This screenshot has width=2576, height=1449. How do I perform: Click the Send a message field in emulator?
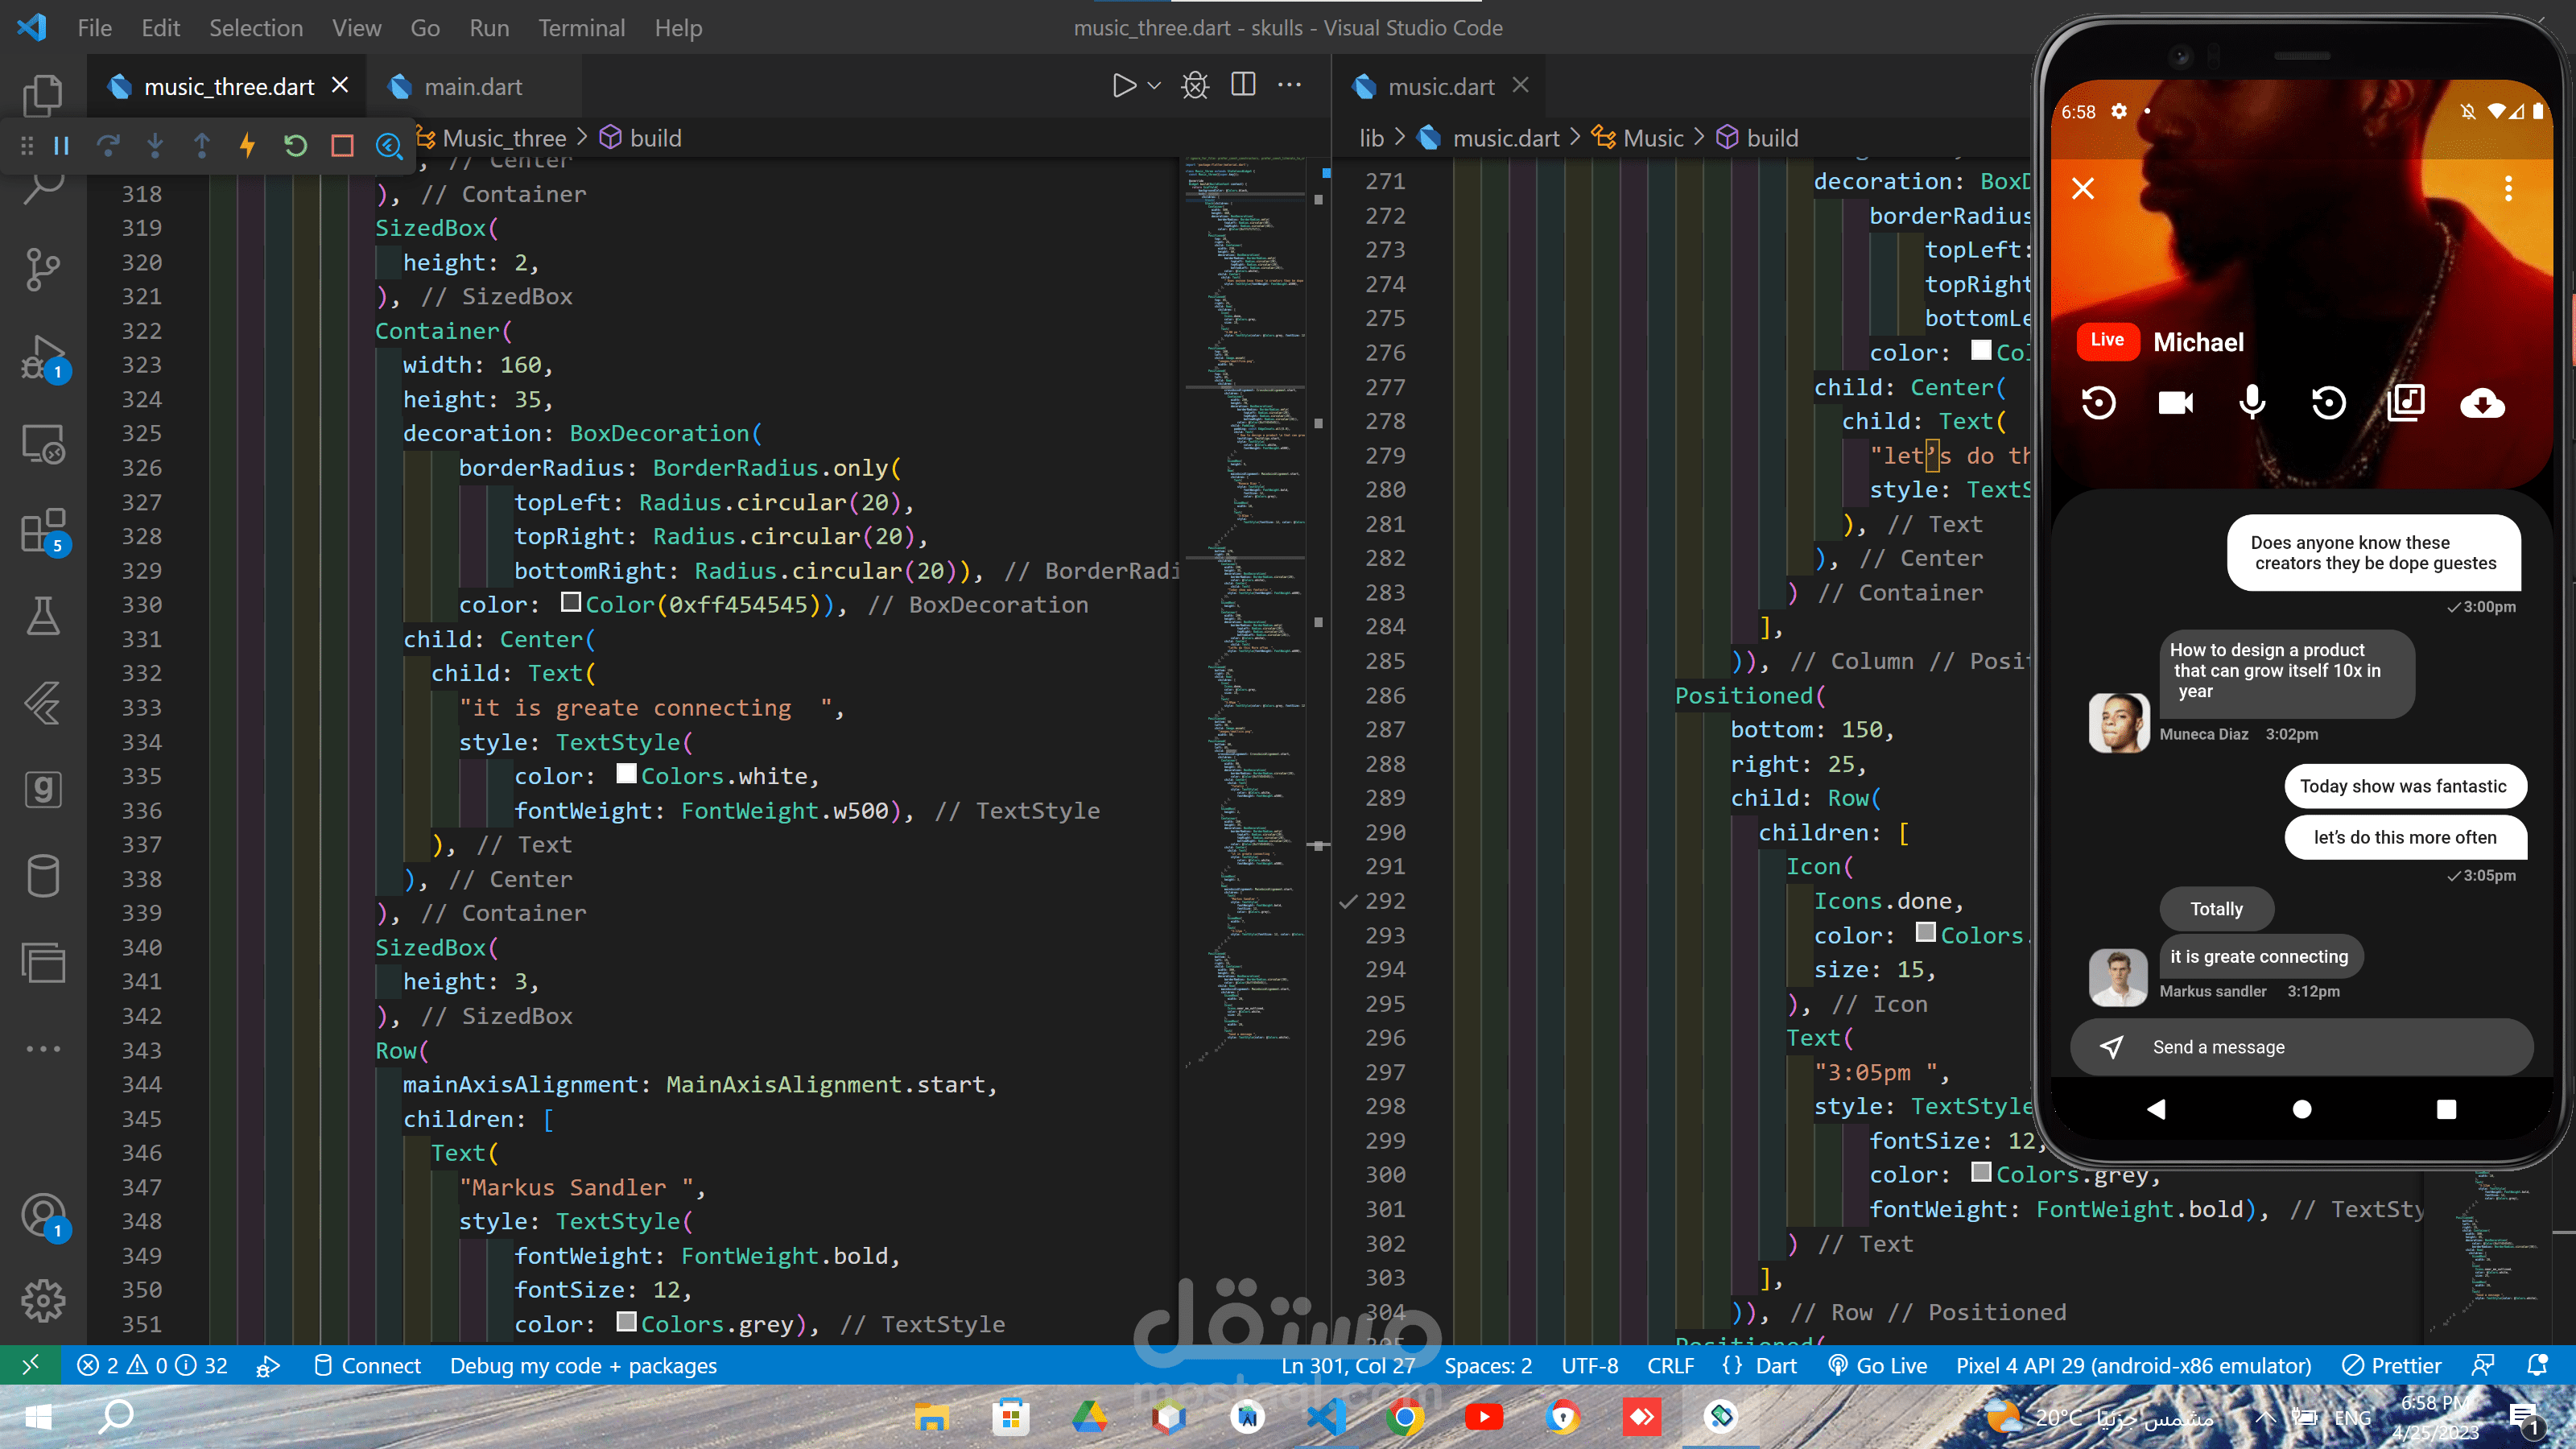pyautogui.click(x=2300, y=1047)
